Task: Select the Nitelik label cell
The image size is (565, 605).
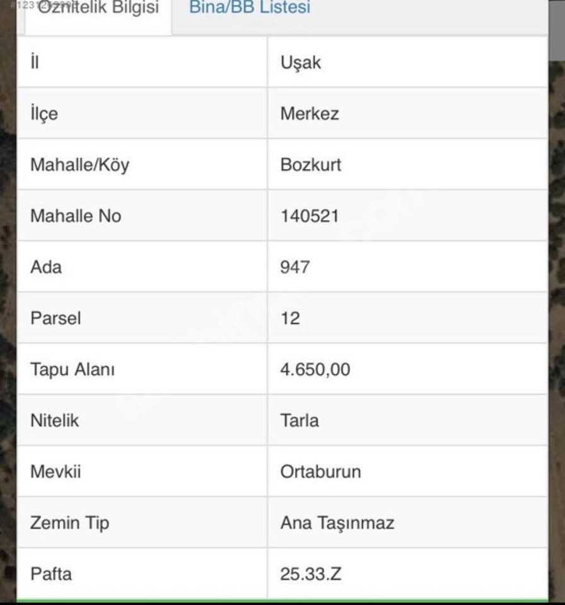Action: click(x=54, y=420)
